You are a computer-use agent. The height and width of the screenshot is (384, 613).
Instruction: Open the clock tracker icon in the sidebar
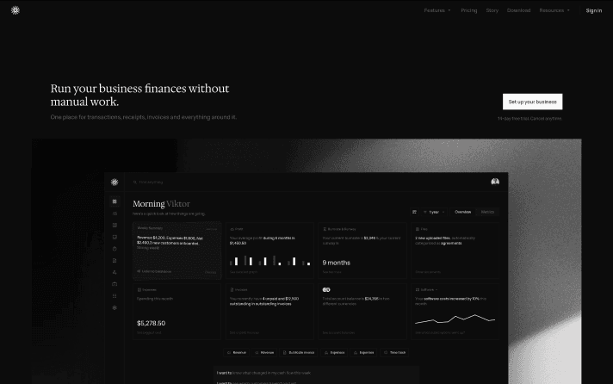tap(115, 249)
